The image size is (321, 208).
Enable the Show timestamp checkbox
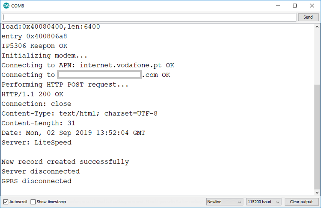coord(33,202)
